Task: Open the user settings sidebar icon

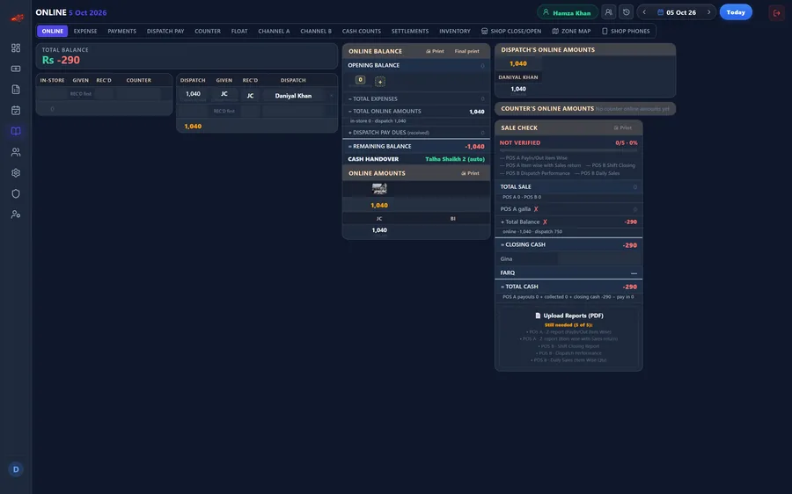Action: pyautogui.click(x=16, y=214)
